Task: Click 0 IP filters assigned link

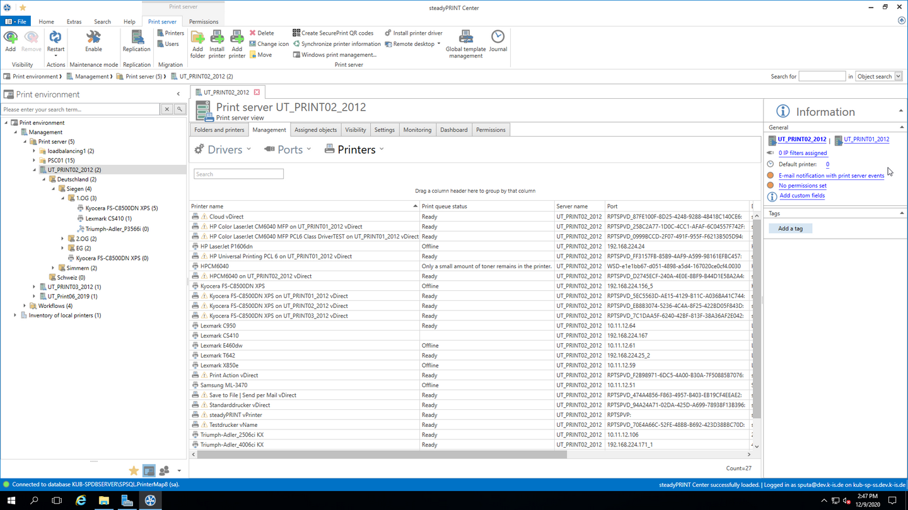Action: [x=803, y=153]
